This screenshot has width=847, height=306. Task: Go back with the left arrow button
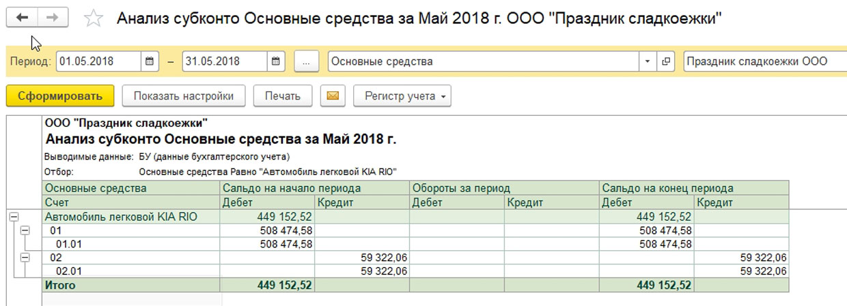tap(23, 18)
